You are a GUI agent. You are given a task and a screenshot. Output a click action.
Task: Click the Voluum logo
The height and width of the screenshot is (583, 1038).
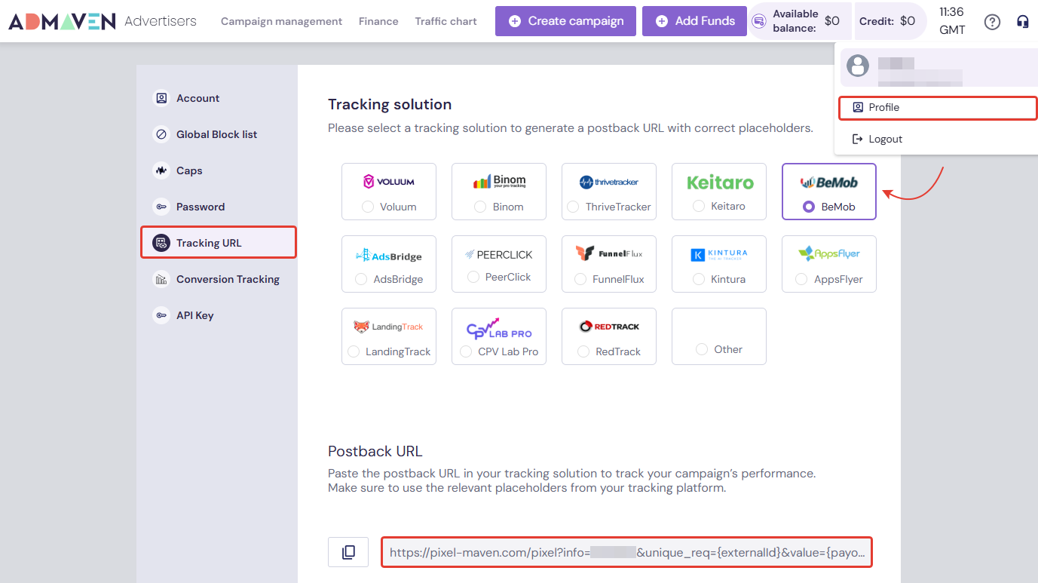click(x=389, y=182)
